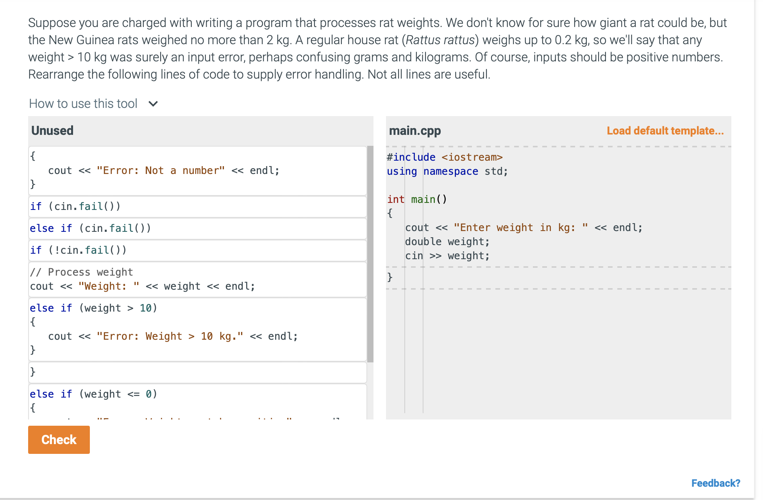Click the closing brace in main.cpp
The width and height of the screenshot is (763, 500).
click(x=390, y=278)
